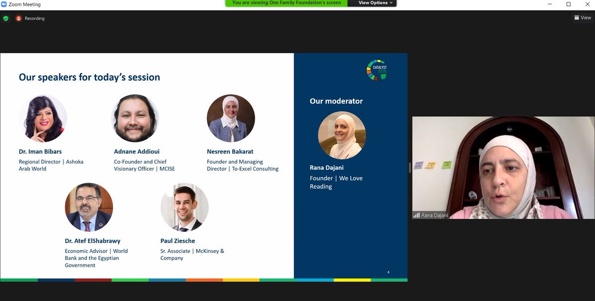Click the name text 'Dr. Iman Bibars'
This screenshot has width=595, height=301.
pyautogui.click(x=40, y=151)
